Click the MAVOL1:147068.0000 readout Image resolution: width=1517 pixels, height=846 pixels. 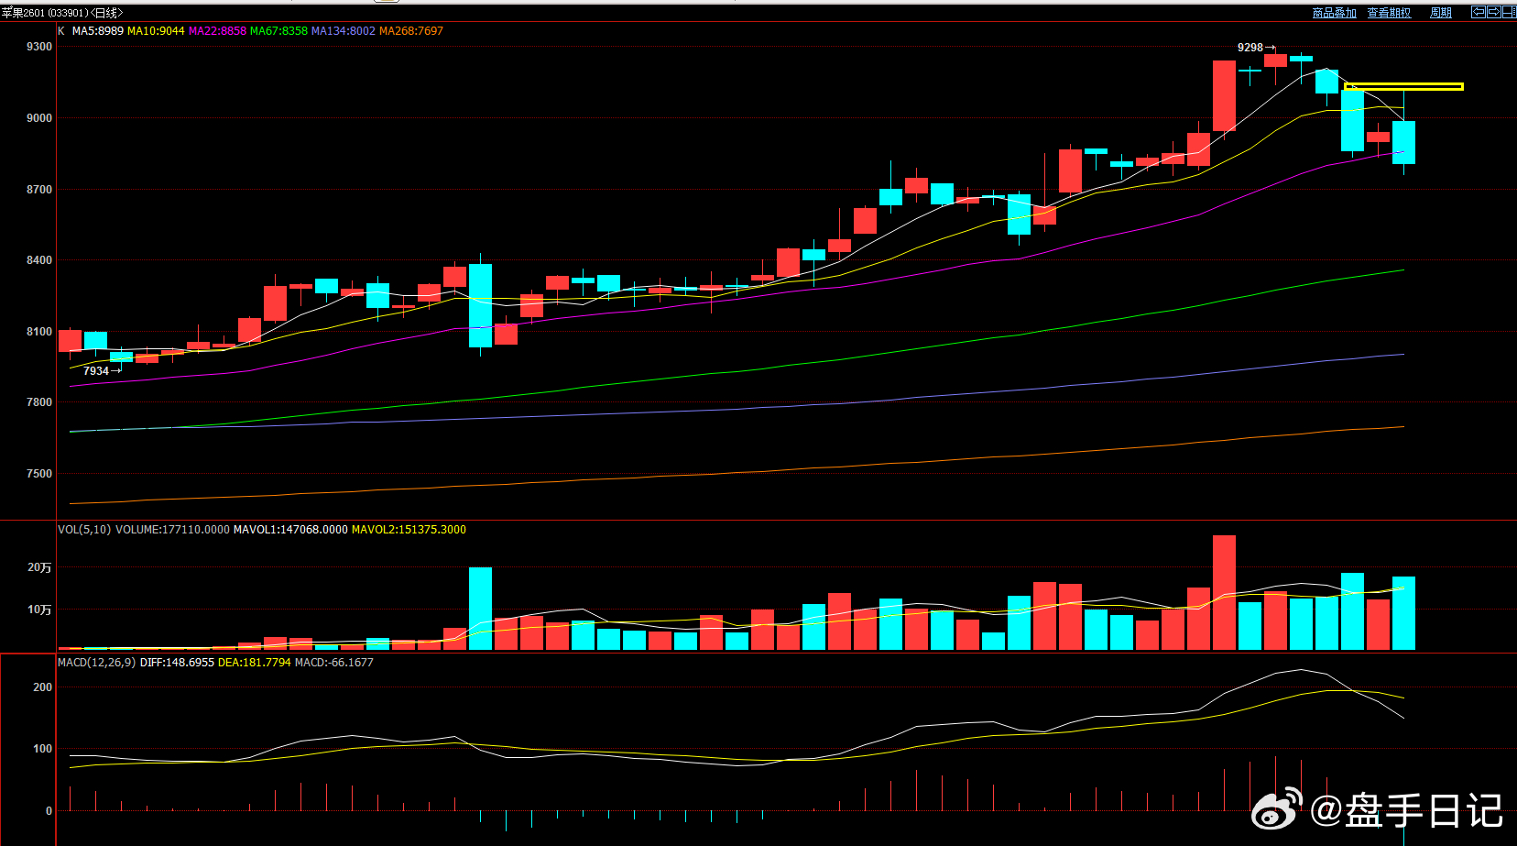[x=290, y=530]
